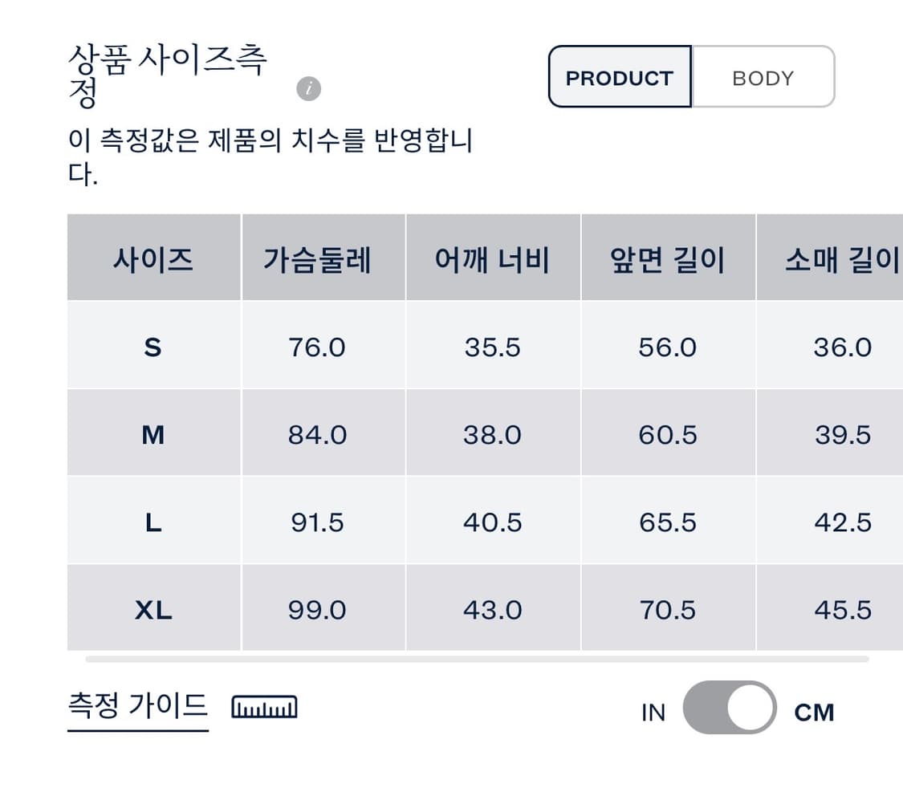The width and height of the screenshot is (903, 792).
Task: Switch to the BODY tab
Action: click(762, 78)
